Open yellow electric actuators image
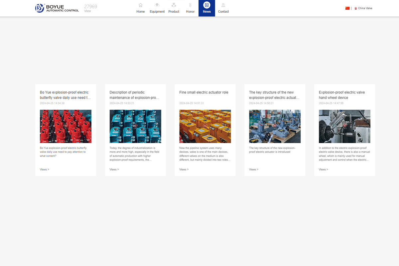Screen dimensions: 399x266 (x=205, y=126)
